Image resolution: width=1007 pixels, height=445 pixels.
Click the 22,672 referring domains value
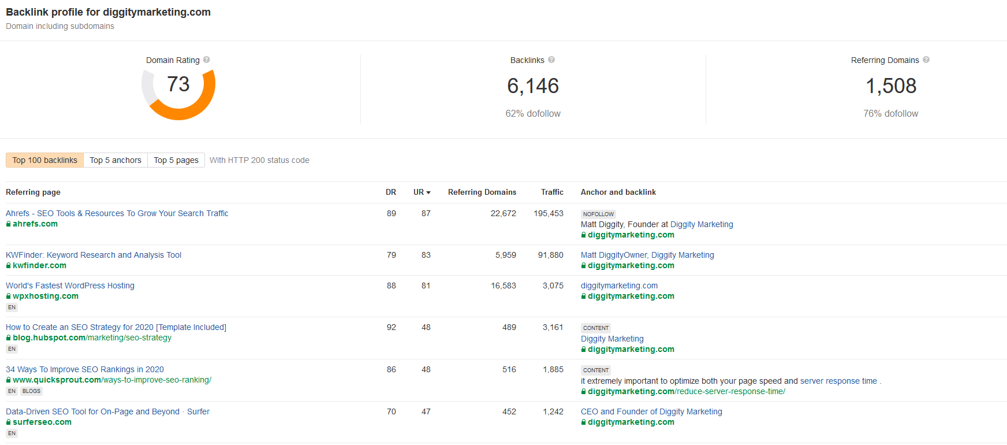[503, 213]
